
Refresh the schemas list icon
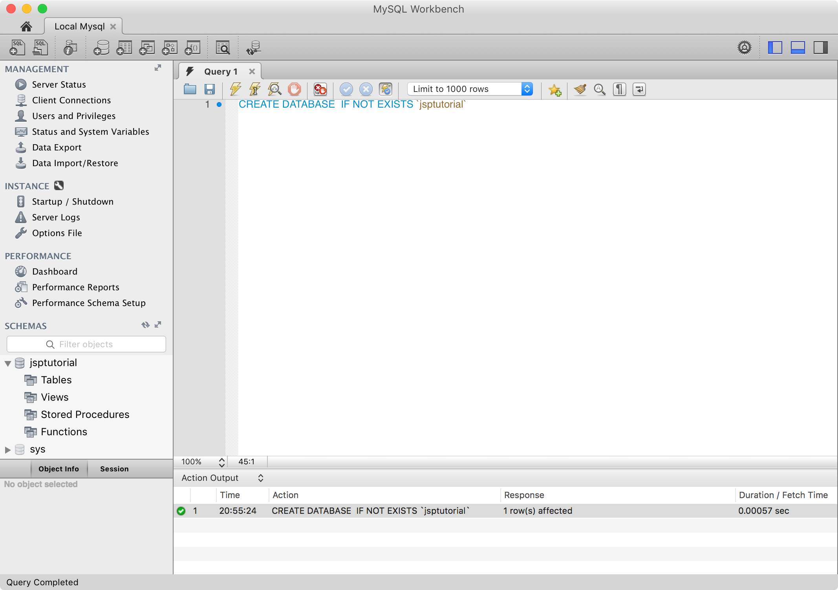(x=146, y=325)
